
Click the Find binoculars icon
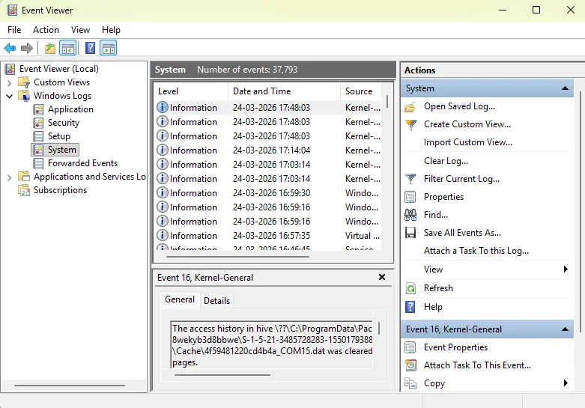tap(410, 215)
